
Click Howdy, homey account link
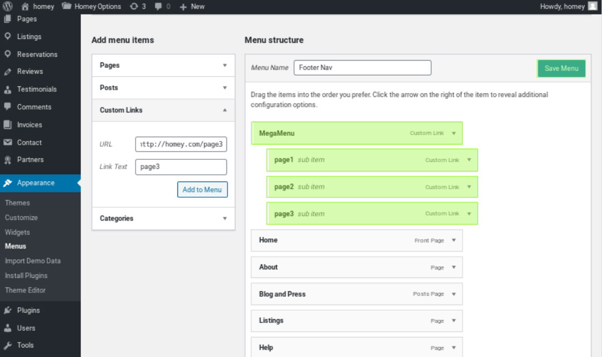pos(562,7)
